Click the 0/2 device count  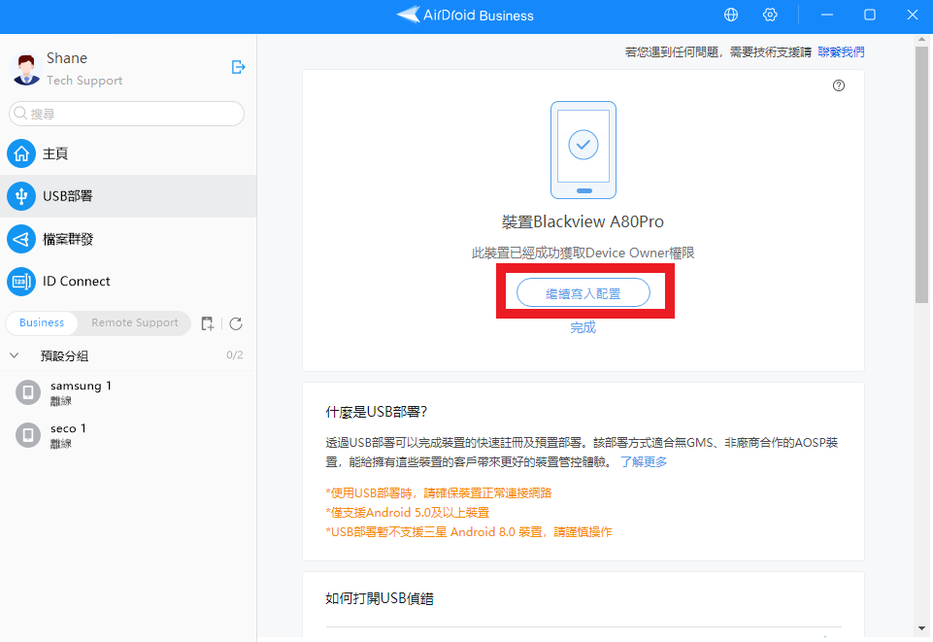coord(234,355)
